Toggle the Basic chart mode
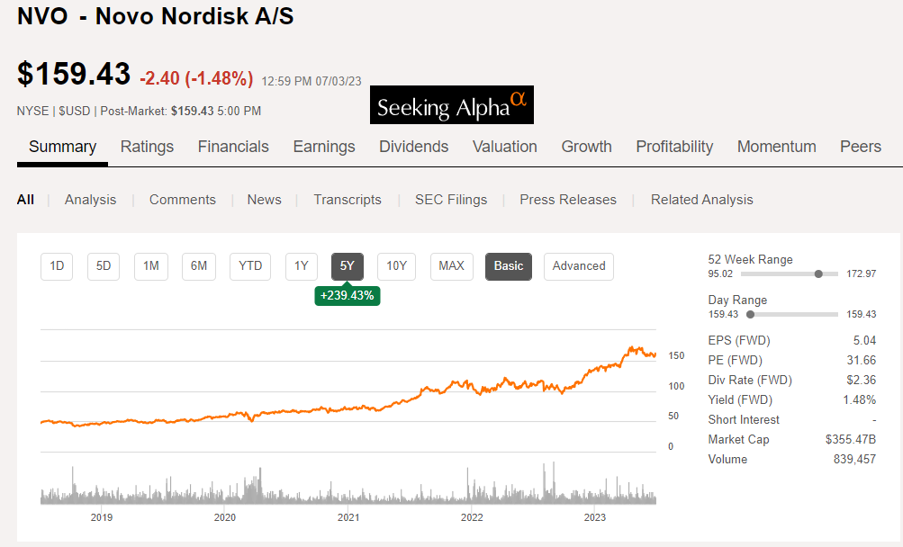 pos(509,266)
